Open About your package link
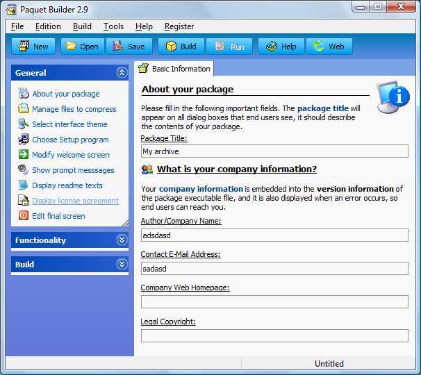Screen dimensions: 421x375 tap(66, 94)
